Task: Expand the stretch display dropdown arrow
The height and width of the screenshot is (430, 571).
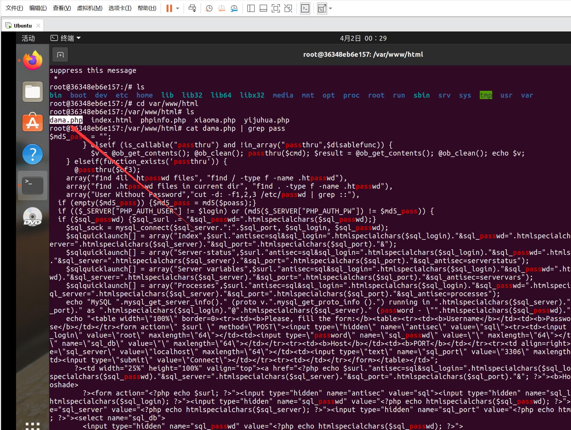Action: click(330, 8)
